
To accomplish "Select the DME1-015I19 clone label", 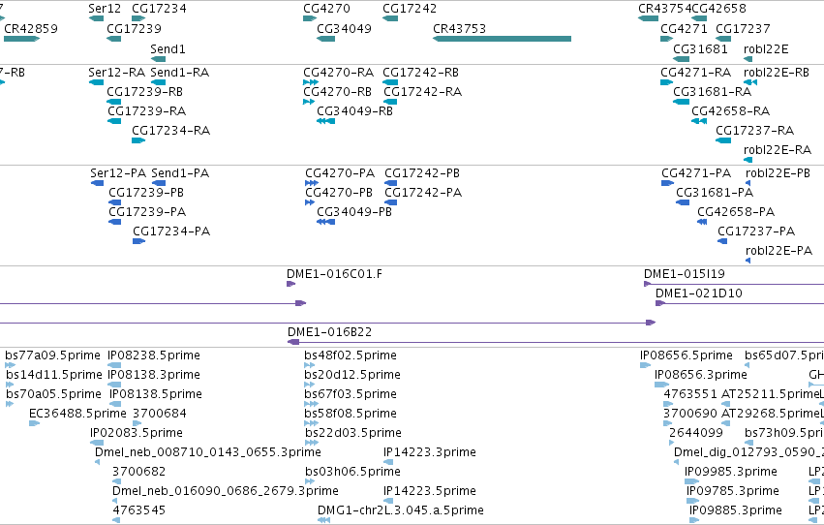I will pos(685,274).
